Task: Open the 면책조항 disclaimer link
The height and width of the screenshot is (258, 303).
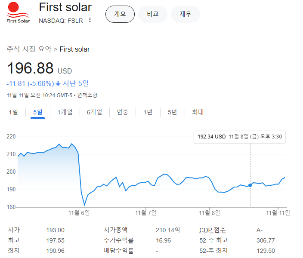Action: [x=87, y=95]
